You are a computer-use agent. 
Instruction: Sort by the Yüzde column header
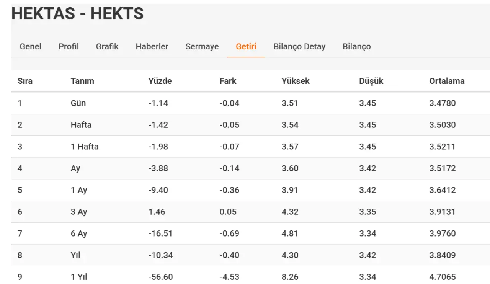(x=160, y=81)
